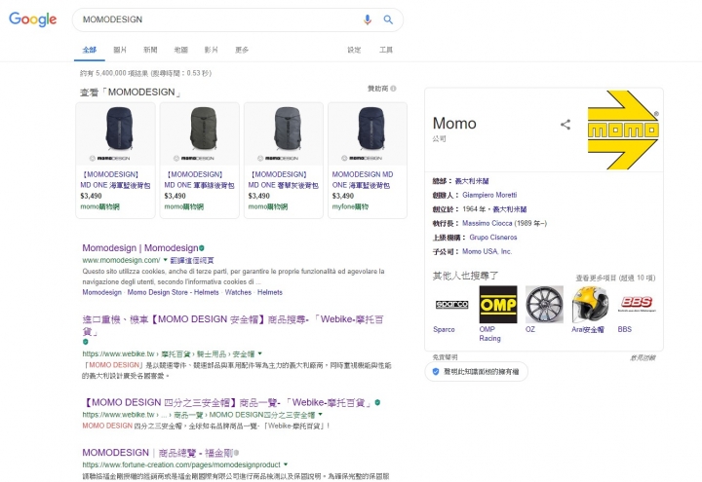Open Momo USA, Inc. subsidiary link
This screenshot has width=702, height=482.
click(x=487, y=252)
